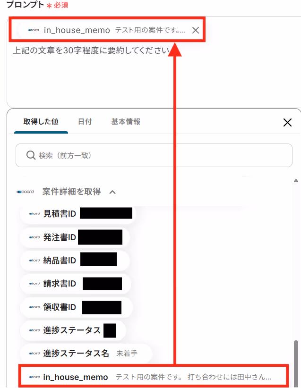Insert the 進捗ステータス名 未着手 value
The height and width of the screenshot is (388, 301).
click(86, 354)
